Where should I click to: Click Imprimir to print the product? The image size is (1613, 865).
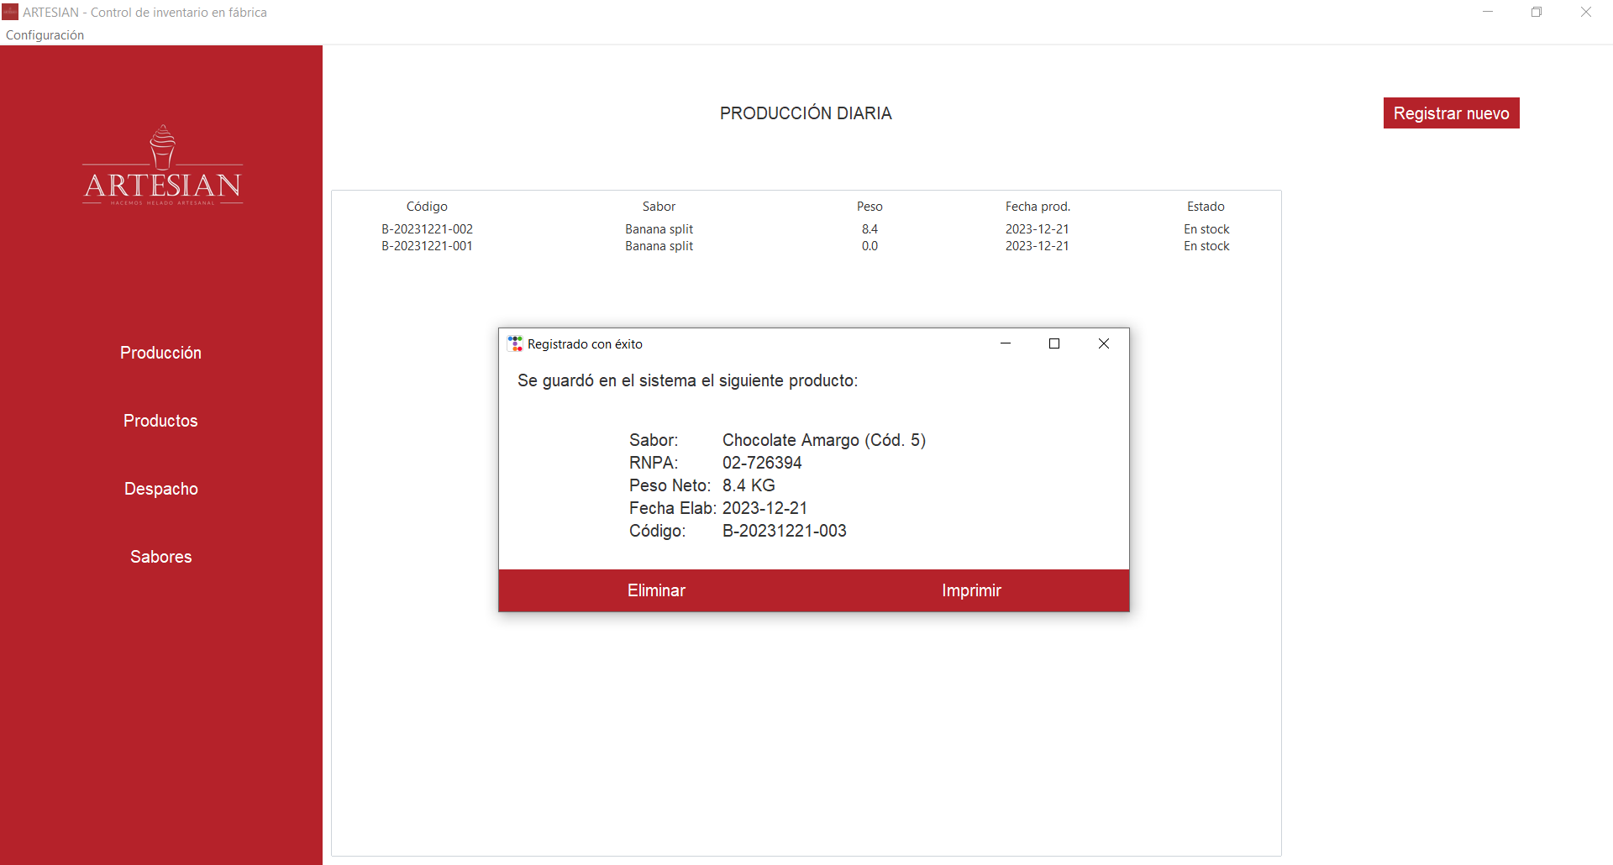point(971,590)
